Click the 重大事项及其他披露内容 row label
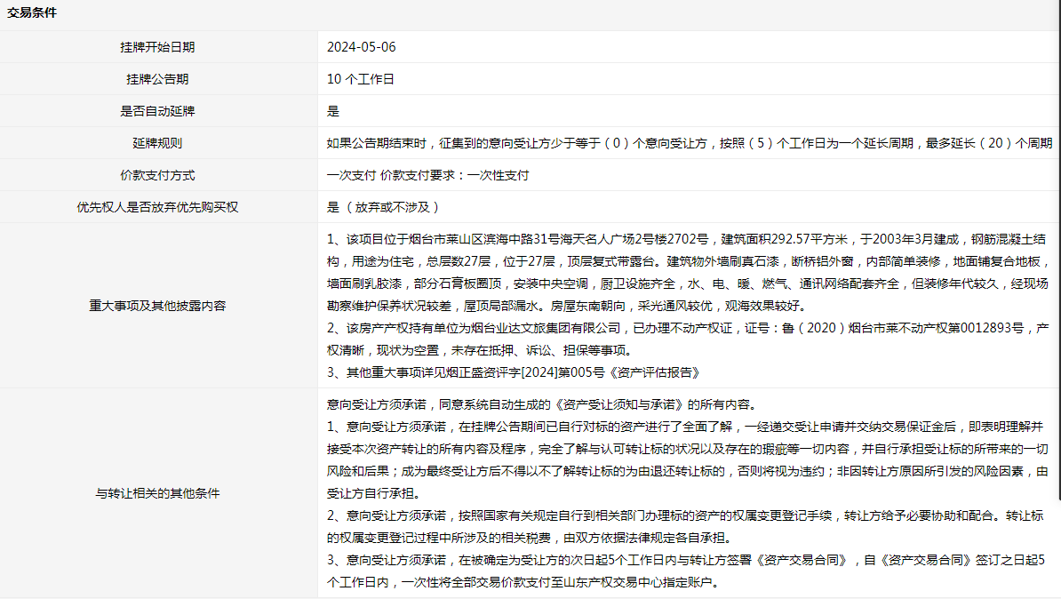This screenshot has width=1061, height=599. tap(157, 305)
